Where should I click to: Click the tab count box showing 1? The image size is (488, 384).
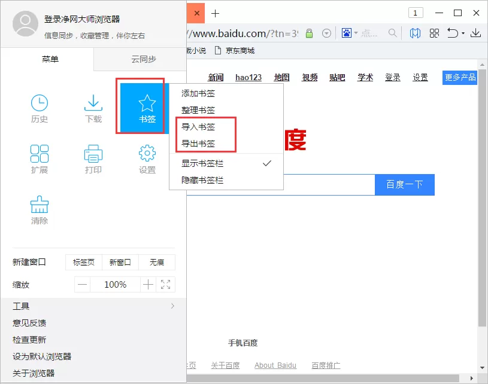pos(416,13)
